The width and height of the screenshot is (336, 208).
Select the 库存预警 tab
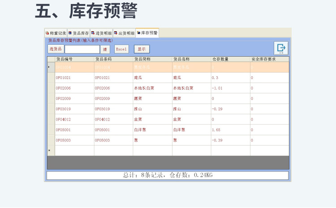coord(147,33)
